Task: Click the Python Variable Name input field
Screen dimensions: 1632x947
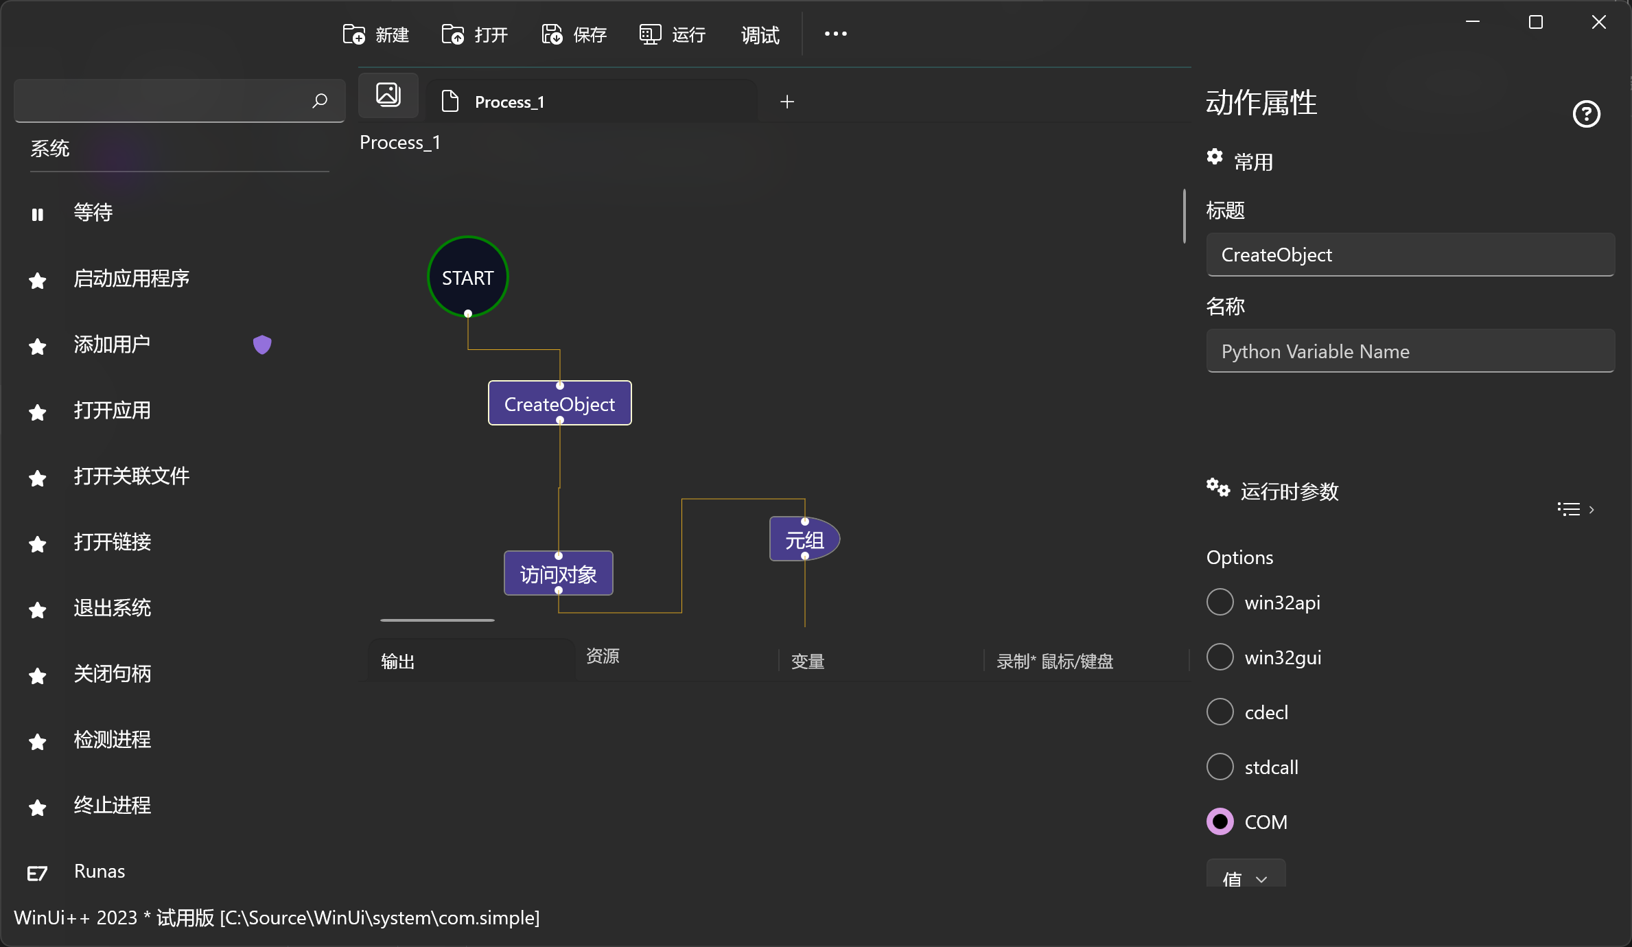Action: pos(1410,351)
